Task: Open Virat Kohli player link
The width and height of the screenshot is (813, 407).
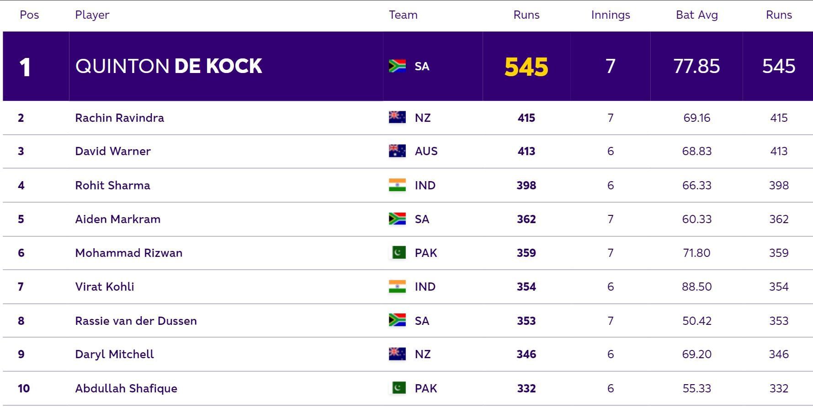Action: coord(105,287)
